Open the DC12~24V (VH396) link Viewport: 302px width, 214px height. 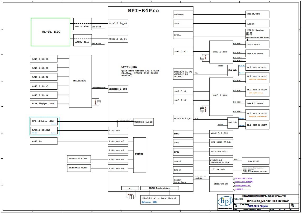244,182
